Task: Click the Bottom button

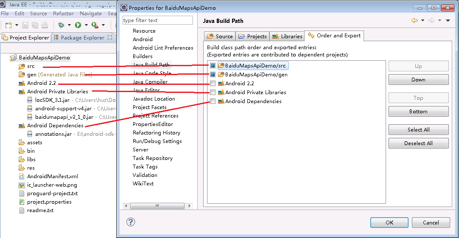Action: point(419,112)
